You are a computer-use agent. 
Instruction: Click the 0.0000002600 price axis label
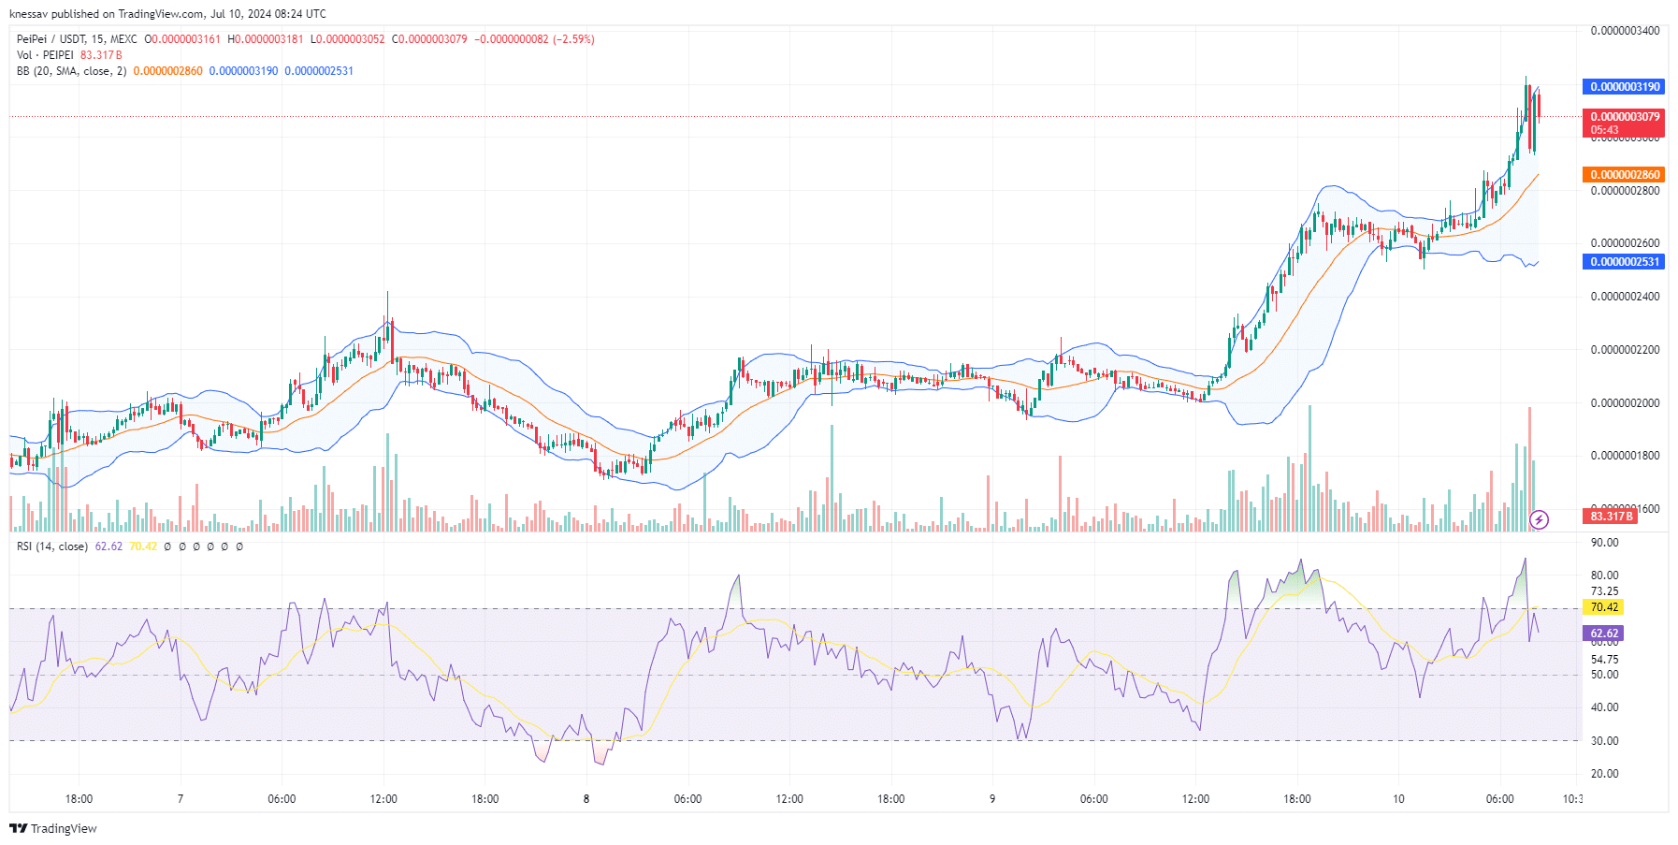[x=1626, y=243]
